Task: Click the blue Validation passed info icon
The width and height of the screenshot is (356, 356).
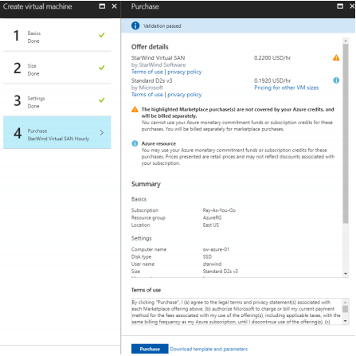Action: 135,25
